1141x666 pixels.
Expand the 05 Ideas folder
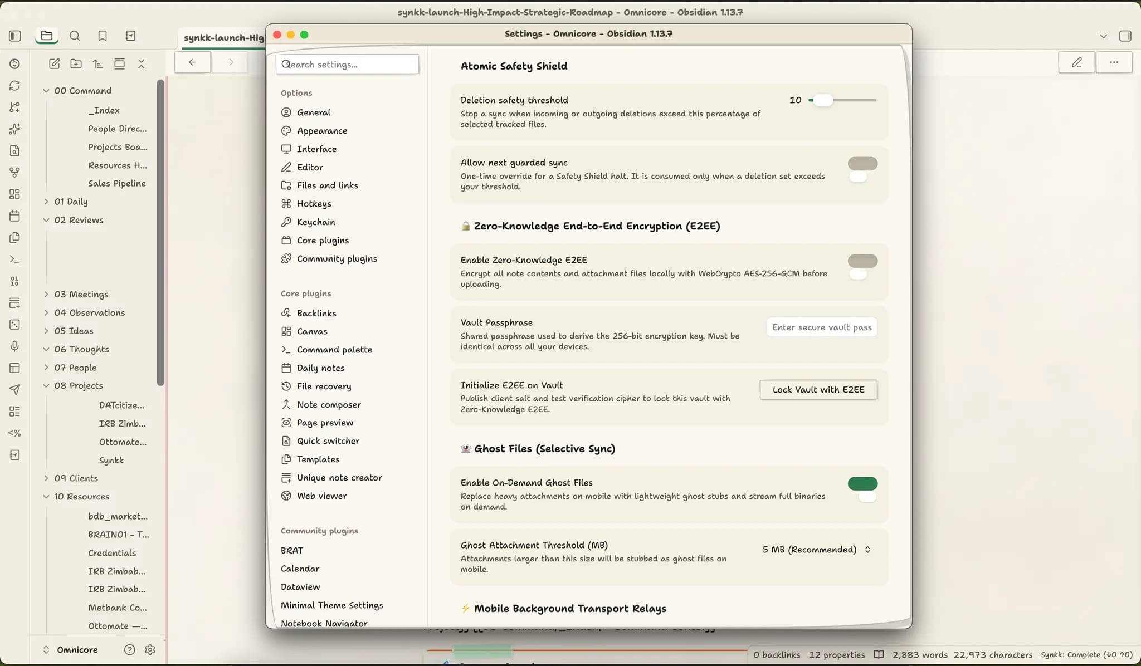point(46,331)
